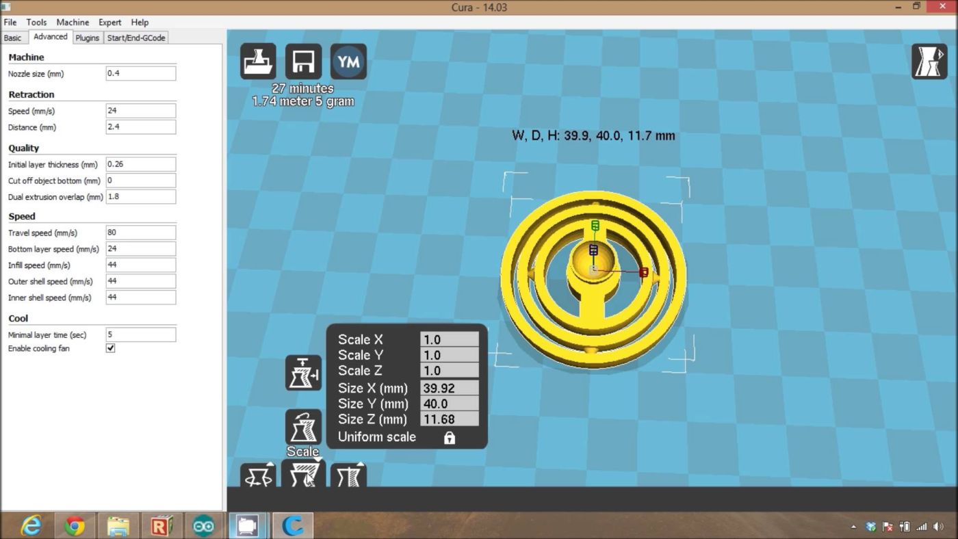Click the red X-axis scale handle on model

click(643, 272)
